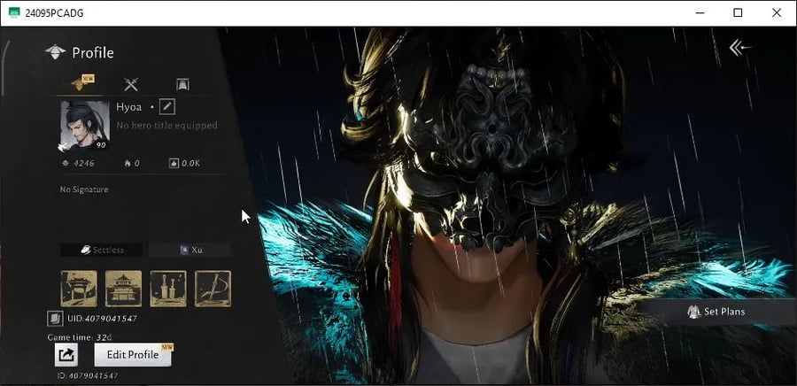Click the Profile header lotus icon
This screenshot has height=386, width=797.
pos(56,52)
